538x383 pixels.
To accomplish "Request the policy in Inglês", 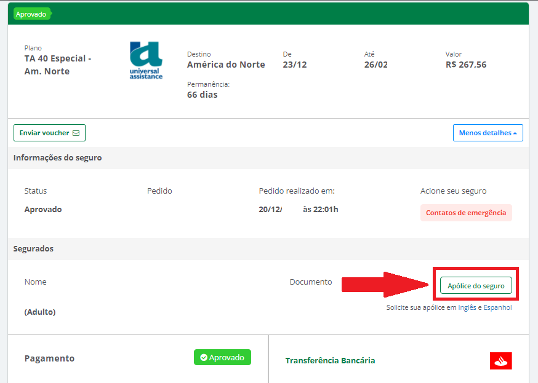I will tap(467, 307).
